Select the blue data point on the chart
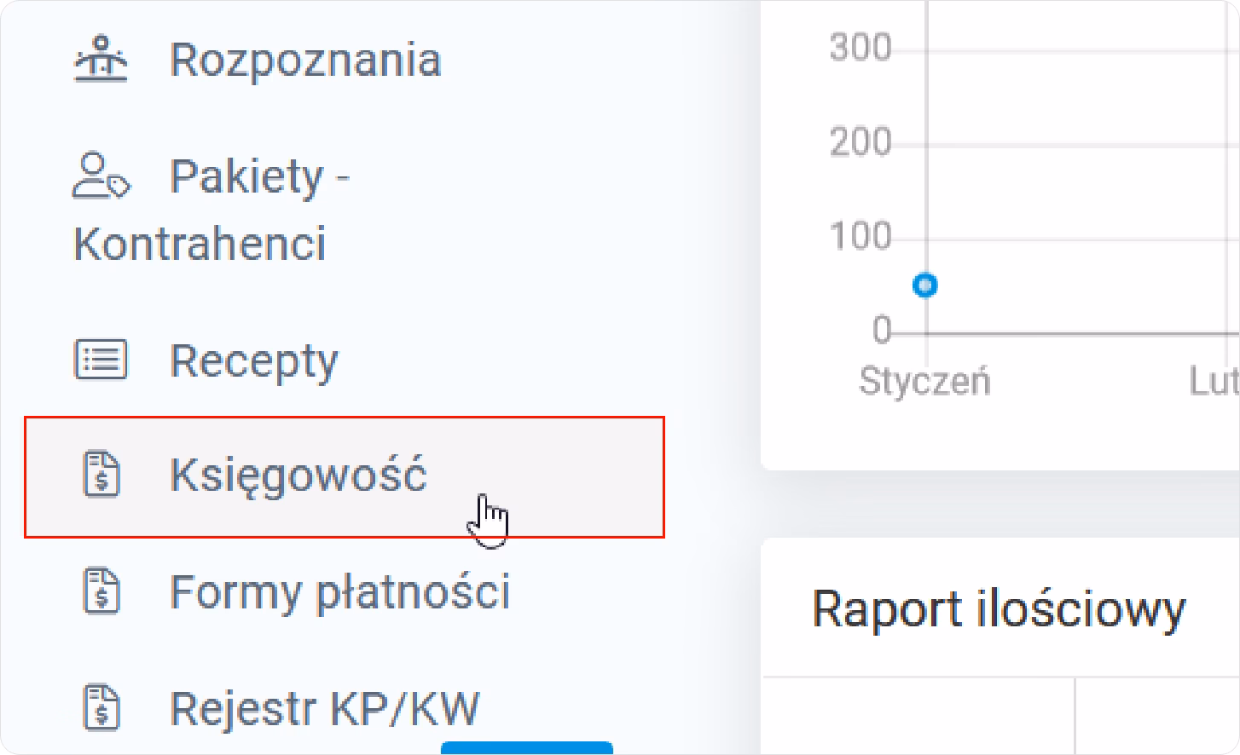 click(924, 285)
